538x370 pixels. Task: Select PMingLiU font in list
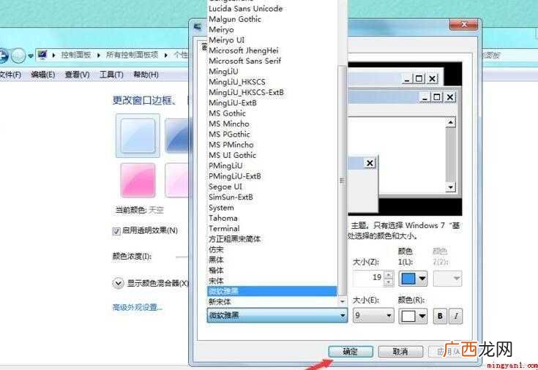pyautogui.click(x=225, y=166)
